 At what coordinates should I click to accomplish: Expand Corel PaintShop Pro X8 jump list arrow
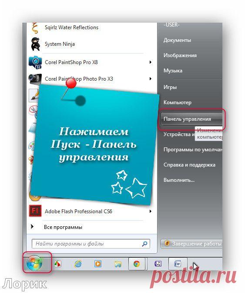(x=151, y=62)
